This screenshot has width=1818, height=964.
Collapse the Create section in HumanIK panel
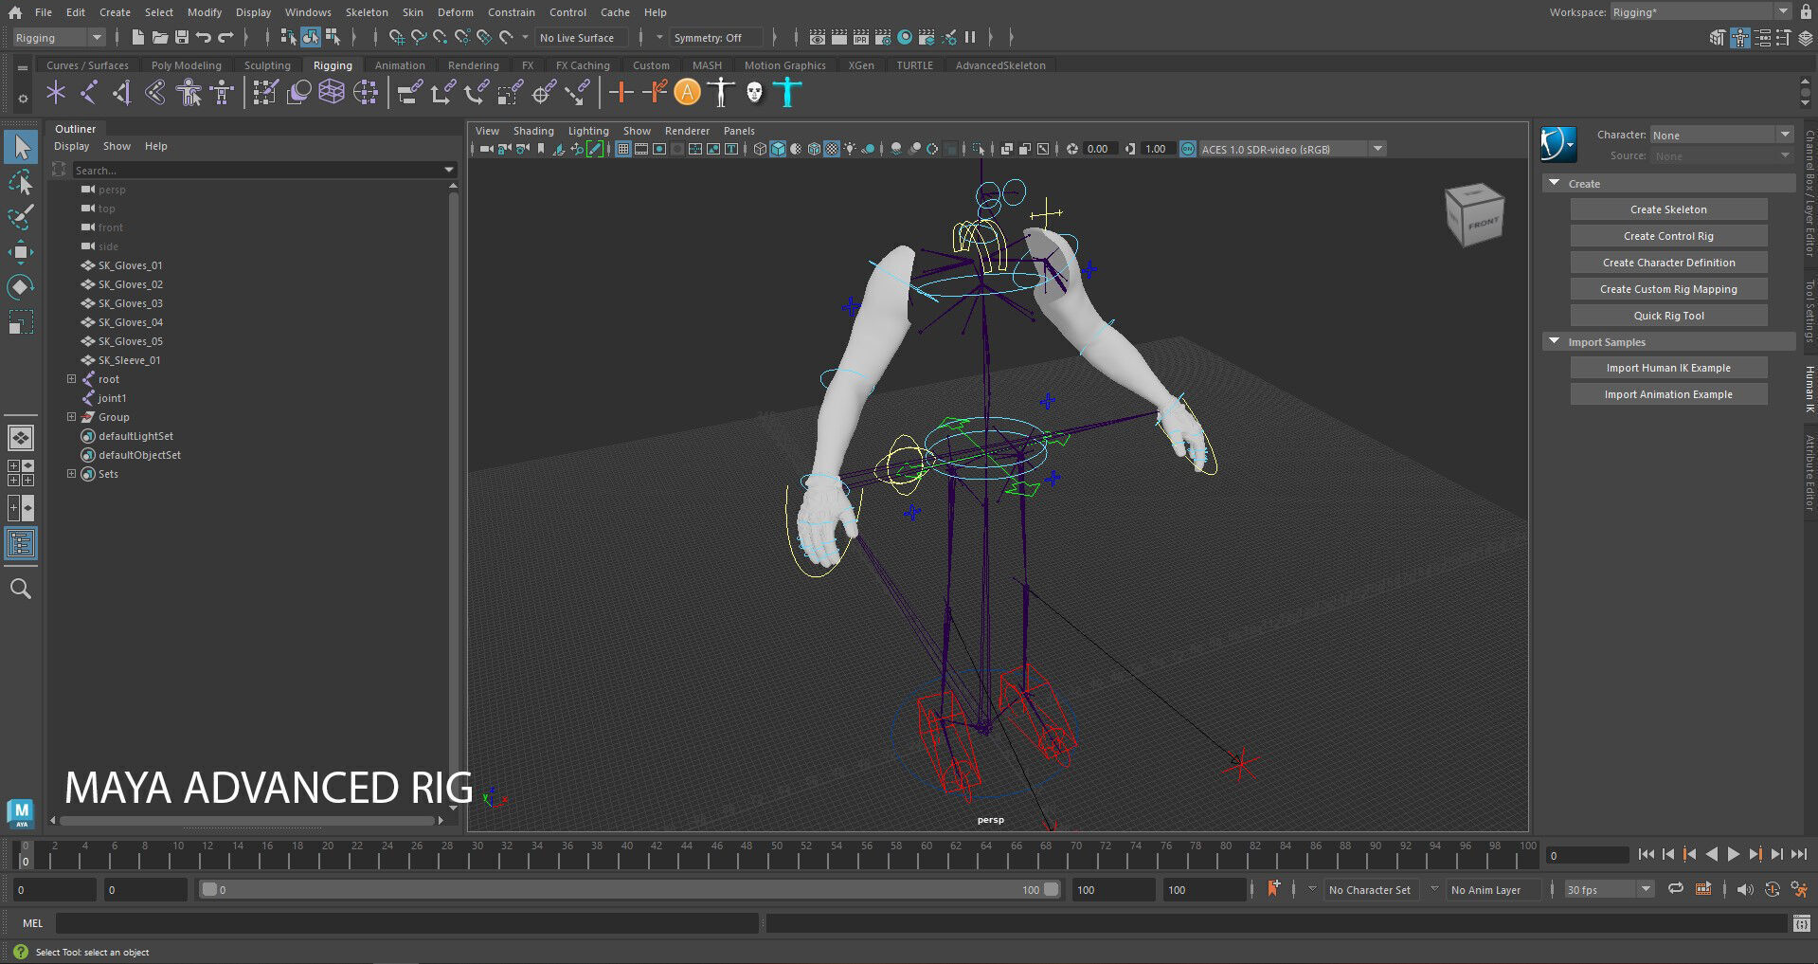click(x=1555, y=183)
